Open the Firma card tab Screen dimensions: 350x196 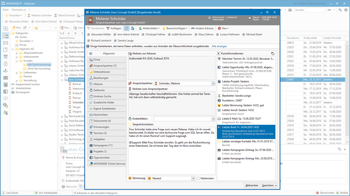click(x=107, y=60)
